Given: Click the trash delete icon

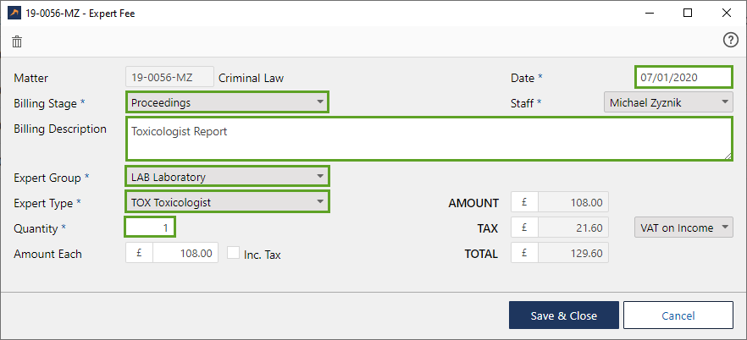Looking at the screenshot, I should pyautogui.click(x=17, y=41).
